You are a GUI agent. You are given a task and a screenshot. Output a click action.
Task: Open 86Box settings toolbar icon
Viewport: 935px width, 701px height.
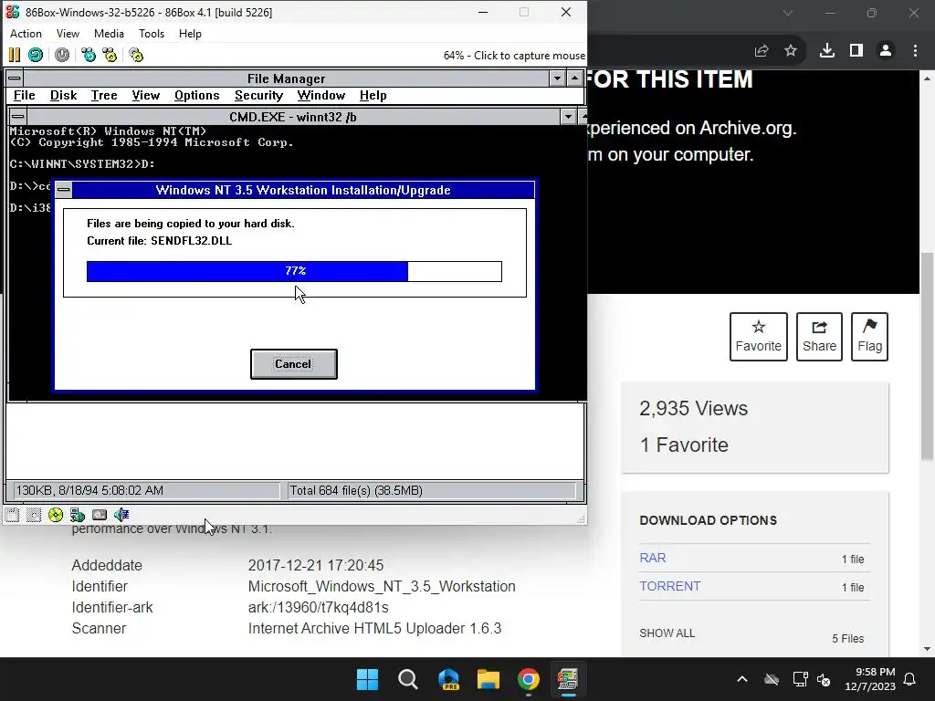click(136, 56)
